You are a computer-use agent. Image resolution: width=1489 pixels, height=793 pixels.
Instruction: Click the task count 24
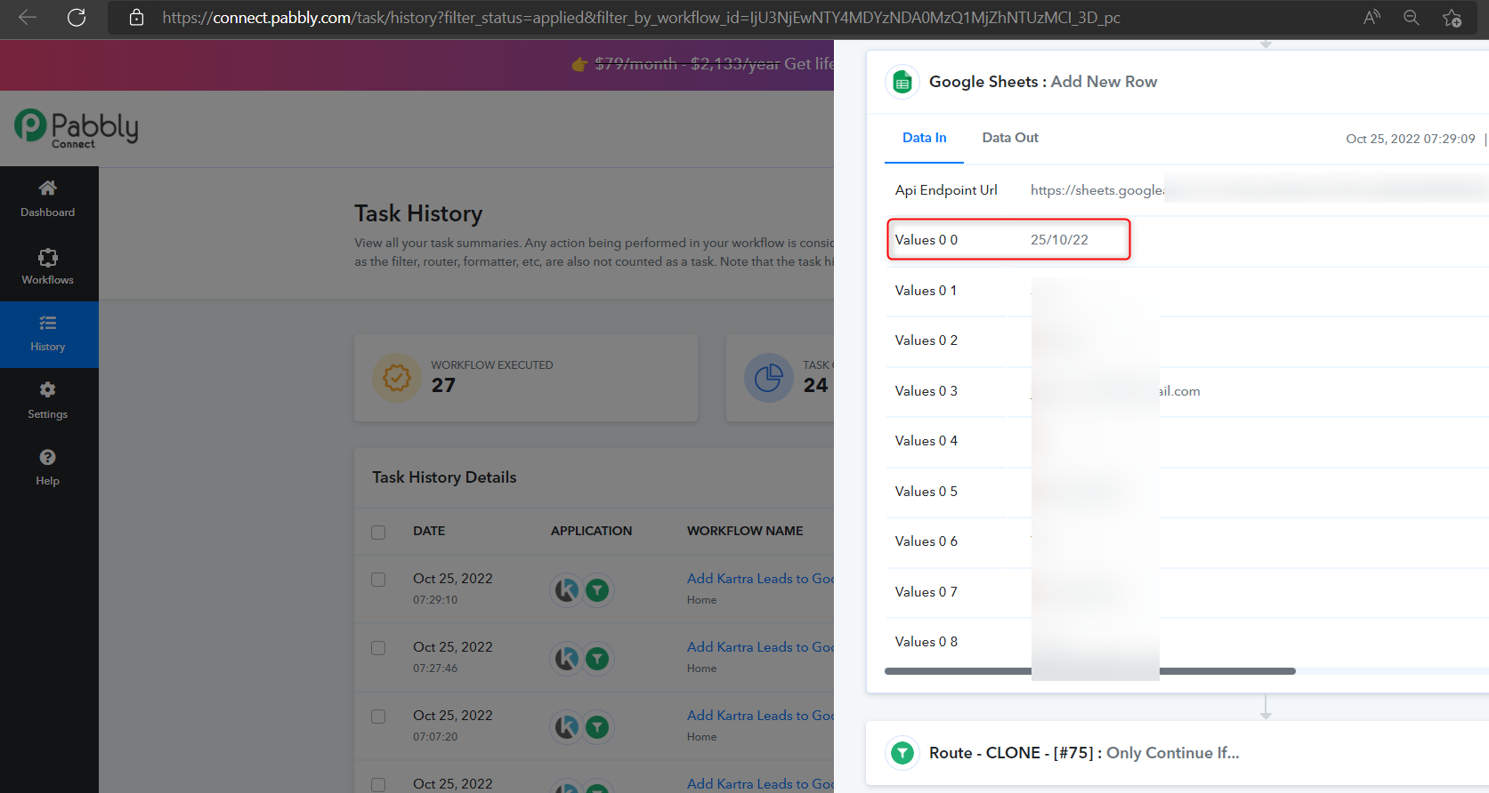(x=815, y=385)
